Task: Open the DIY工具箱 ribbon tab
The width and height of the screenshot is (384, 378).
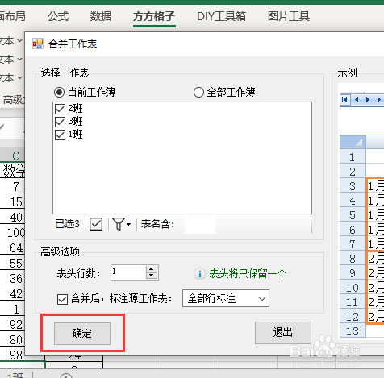Action: point(221,16)
